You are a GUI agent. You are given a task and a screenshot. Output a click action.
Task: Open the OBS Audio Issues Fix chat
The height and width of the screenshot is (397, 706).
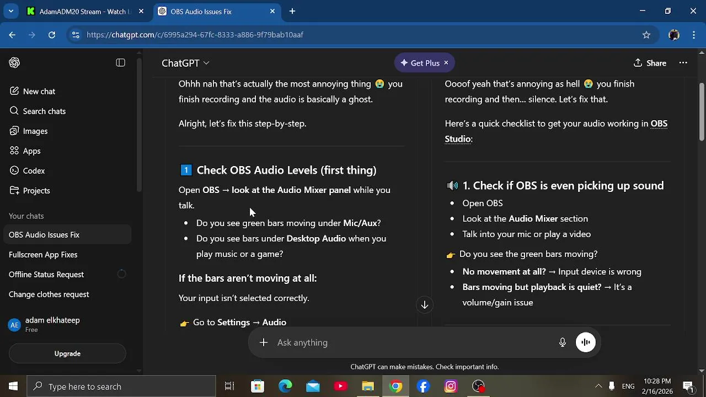coord(67,235)
